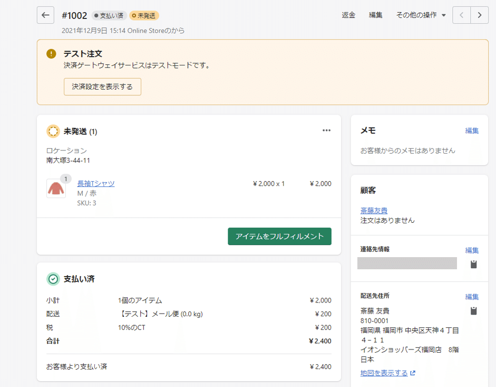Click the back arrow to return to orders
Screen dimensions: 496x387
tap(45, 15)
